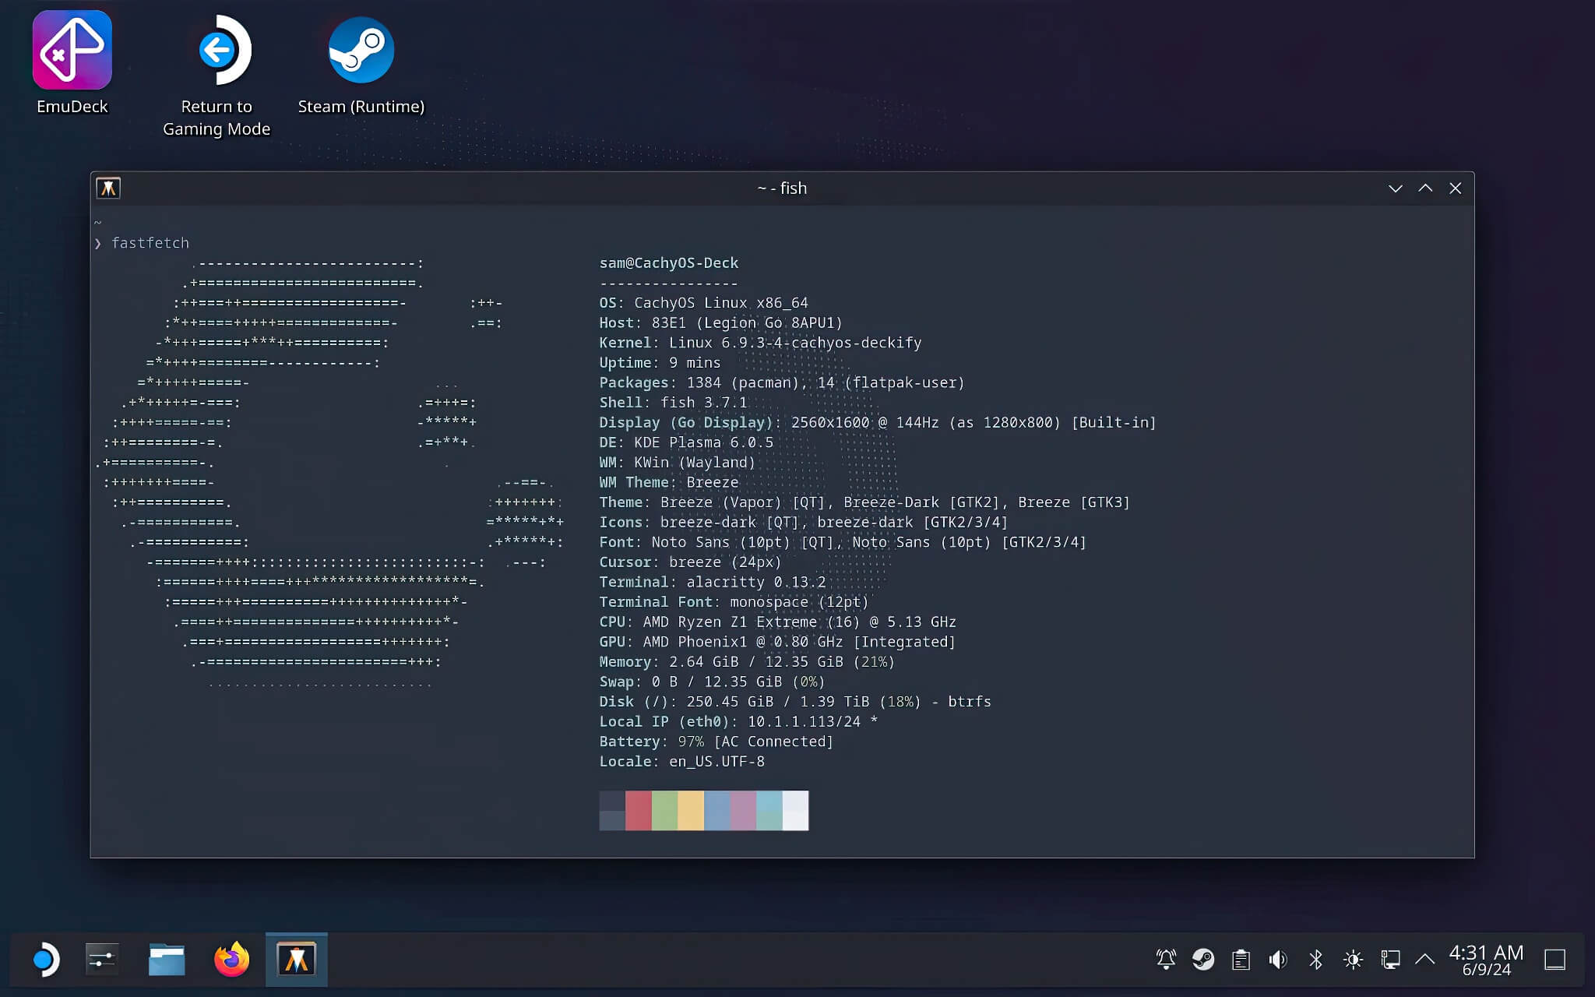Toggle Bluetooth from the system tray
1595x997 pixels.
point(1316,960)
